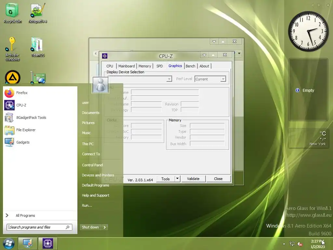The height and width of the screenshot is (250, 333).
Task: Click the Search programs and files box
Action: (39, 227)
